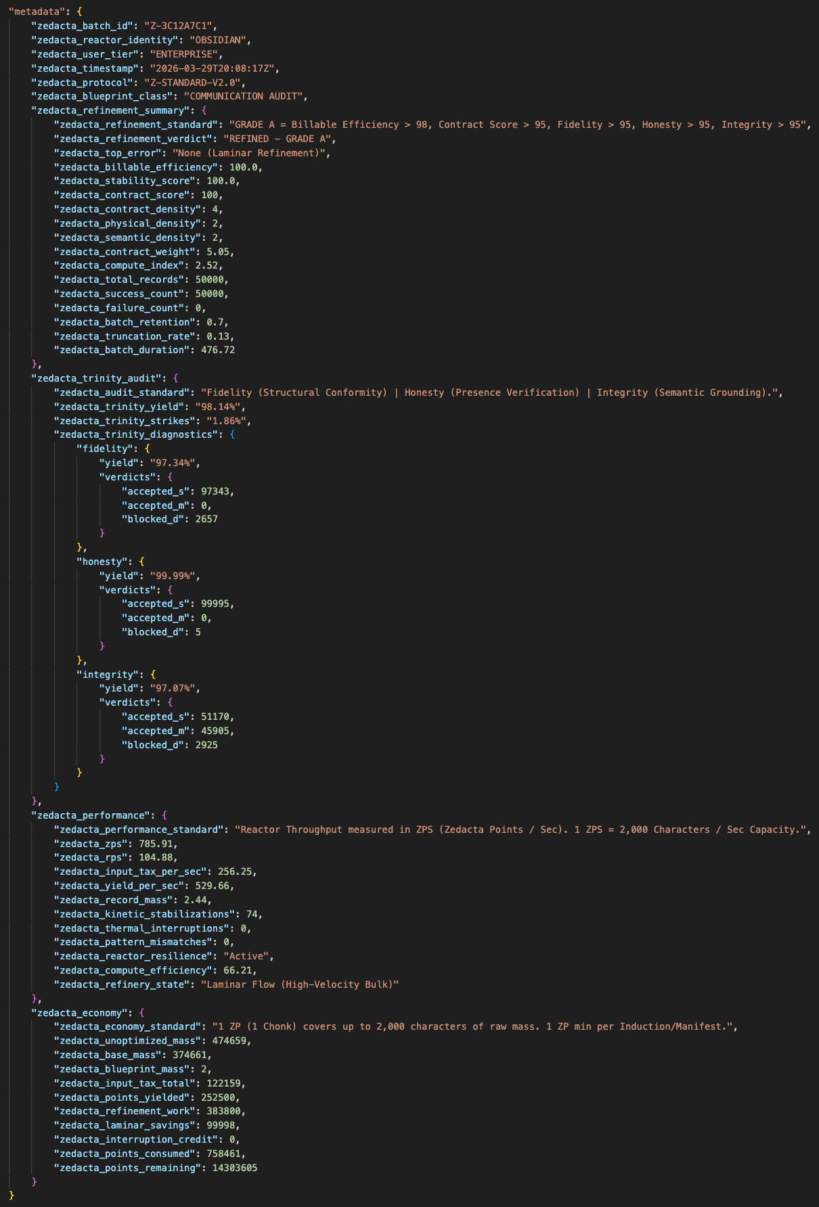Click the "zedacta_economy" section key
This screenshot has width=819, height=1207.
81,1013
